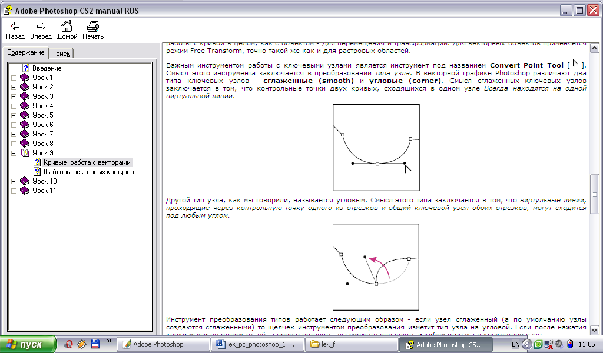
Task: Select the Урок 7 label
Action: (x=42, y=134)
